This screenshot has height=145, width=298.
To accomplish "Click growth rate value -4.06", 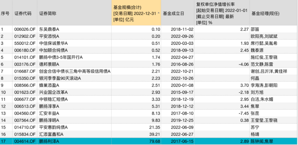I will coord(243,64).
